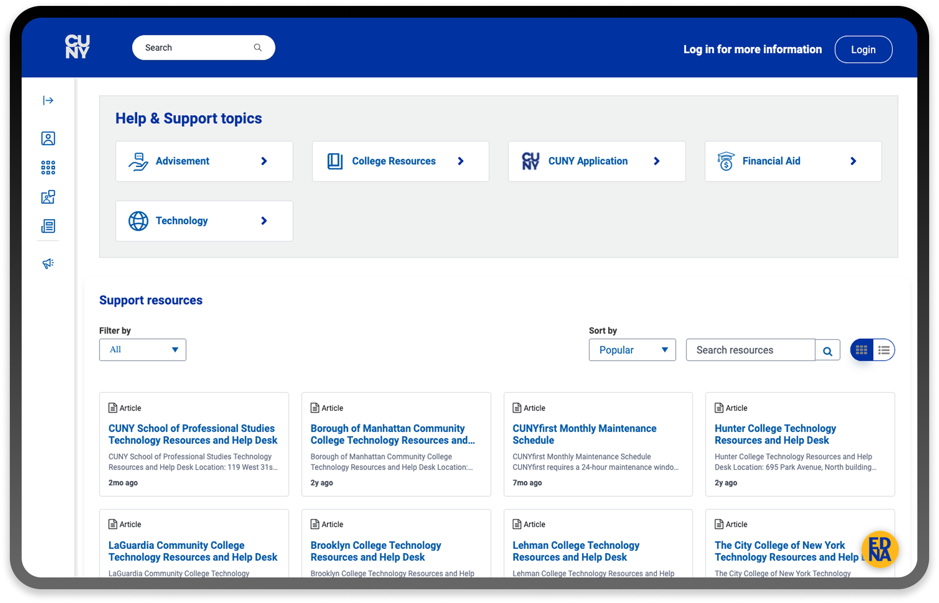
Task: Open the ERNA chat assistant bubble
Action: point(879,549)
